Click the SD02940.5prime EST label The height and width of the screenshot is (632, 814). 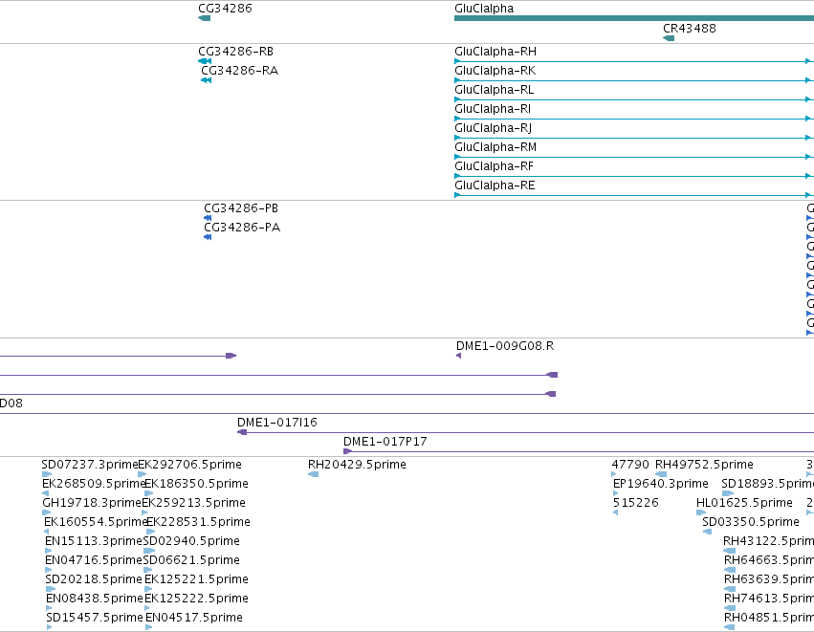[191, 541]
